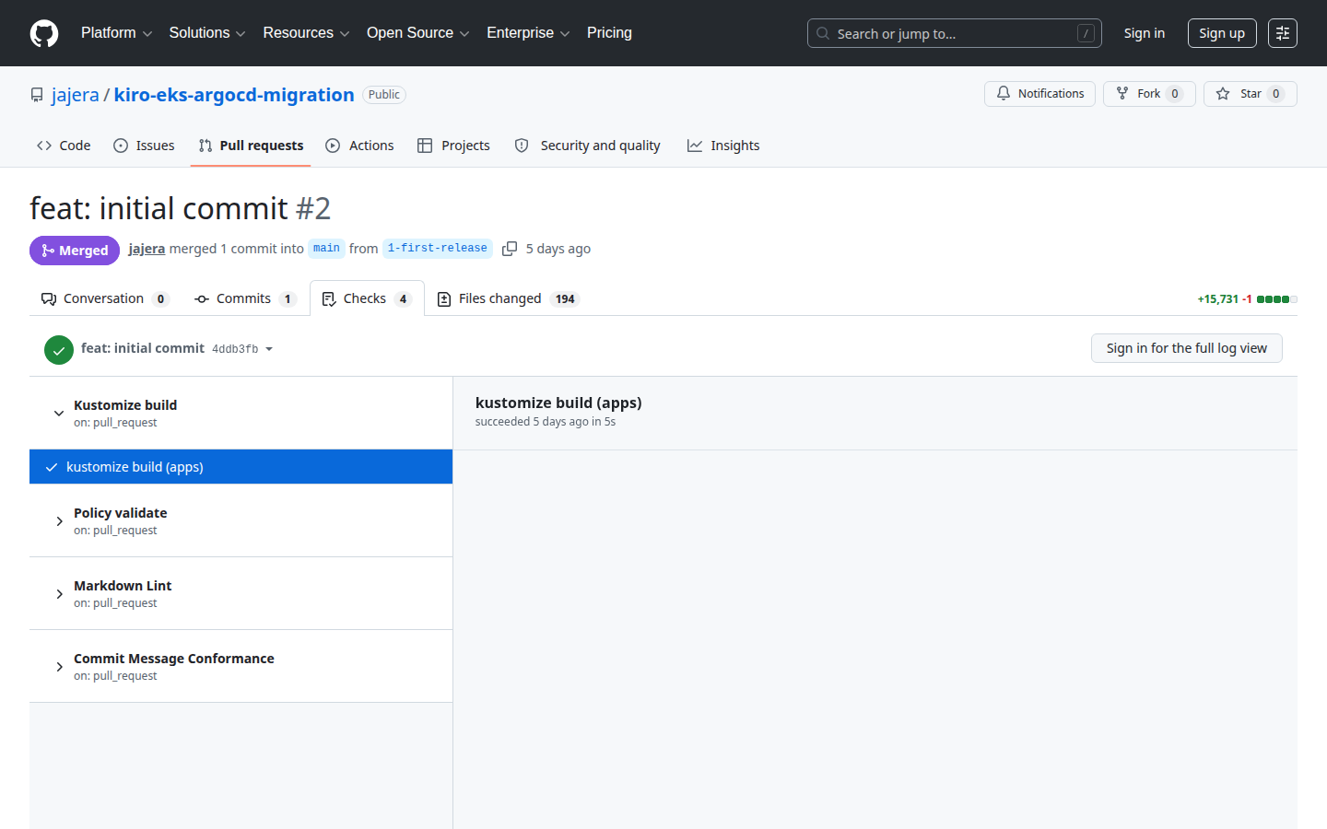This screenshot has width=1327, height=829.
Task: Open the GitHub homepage via the logo
Action: click(44, 33)
